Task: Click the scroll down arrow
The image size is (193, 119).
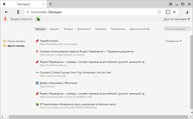Action: (192, 112)
